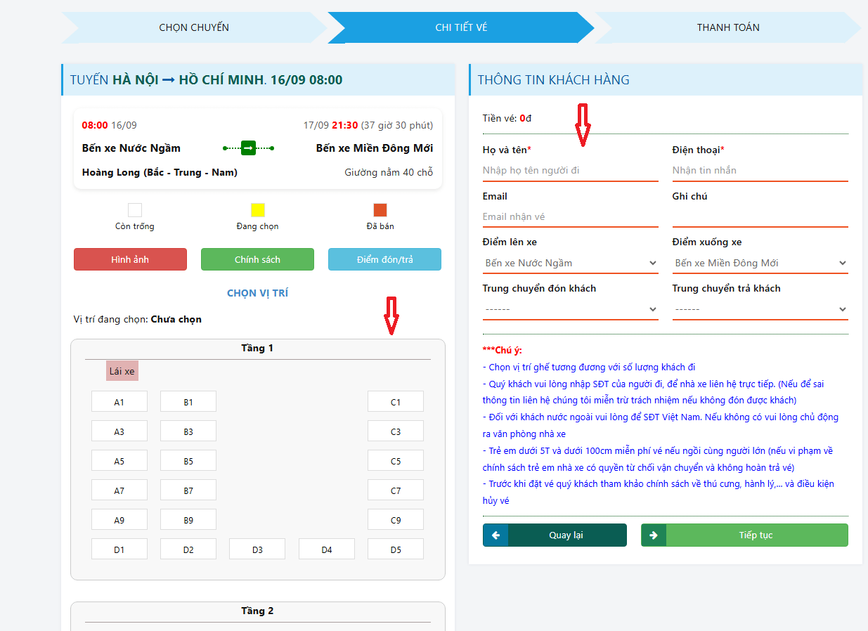Expand the Trung chuyển trả khách dropdown

[760, 310]
